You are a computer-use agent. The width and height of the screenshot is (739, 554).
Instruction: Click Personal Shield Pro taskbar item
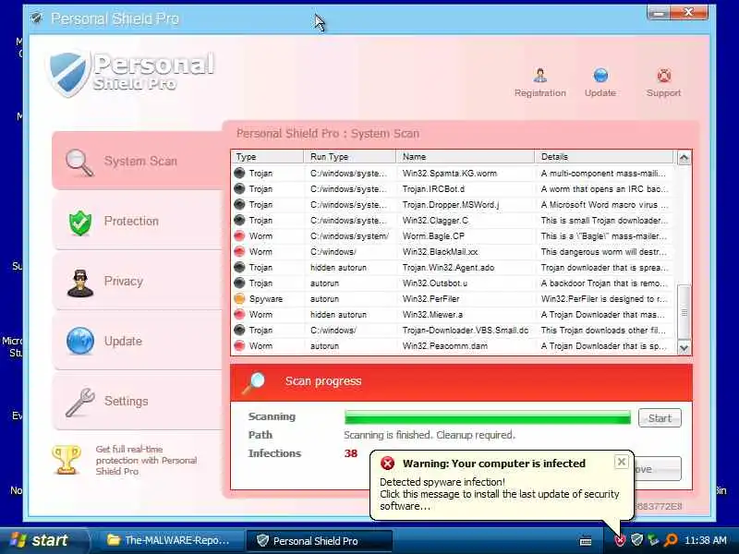[x=319, y=541]
